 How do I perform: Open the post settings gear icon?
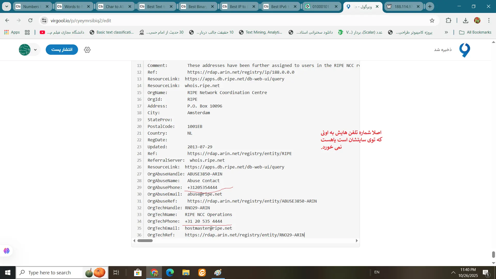tap(87, 50)
